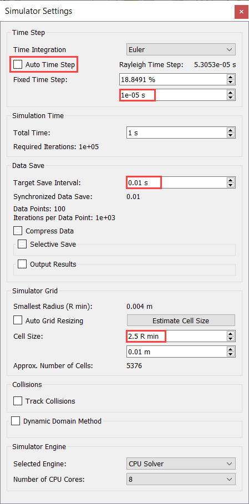Open the Selected Engine dropdown
249x504 pixels.
(181, 464)
